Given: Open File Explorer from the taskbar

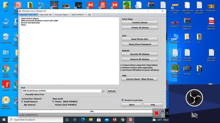Looking at the screenshot, I should pyautogui.click(x=91, y=120).
